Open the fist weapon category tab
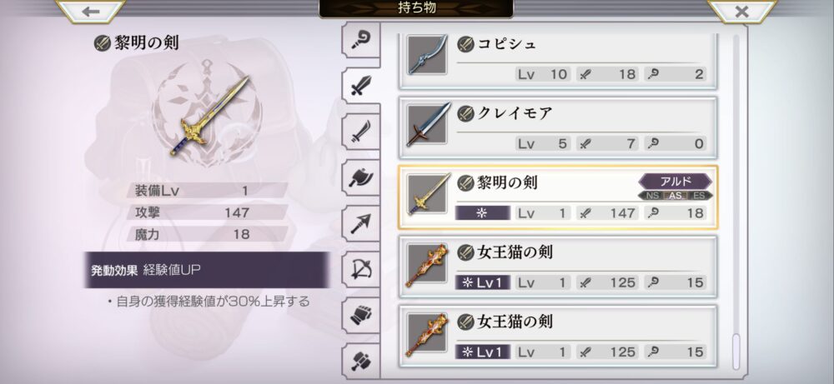The height and width of the screenshot is (384, 834). (361, 316)
